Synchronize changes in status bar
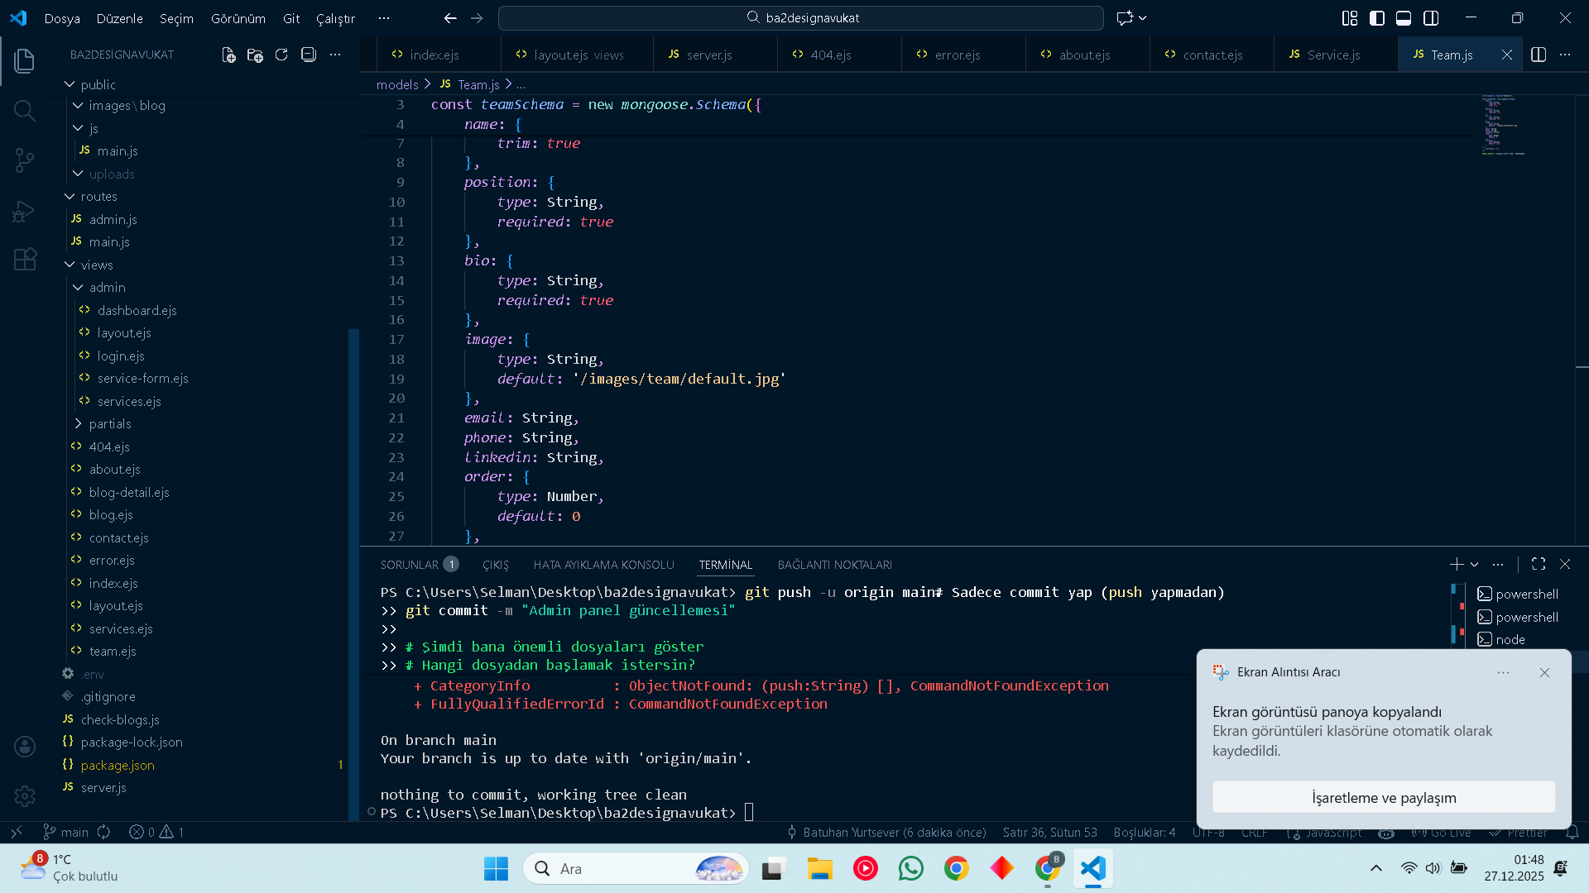Viewport: 1589px width, 893px height. pos(103,832)
